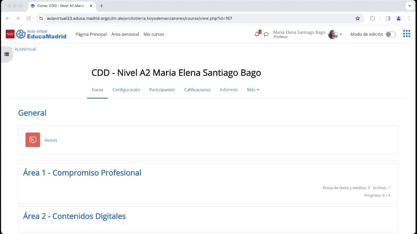Click the browser address bar URL
417x234 pixels.
pos(139,18)
